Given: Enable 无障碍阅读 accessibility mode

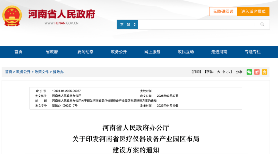Looking at the screenshot, I should coord(223,12).
